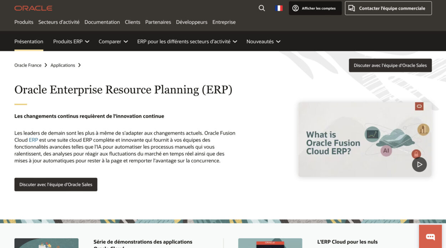This screenshot has height=248, width=446.
Task: Follow the ERP hyperlink in paragraph
Action: point(33,140)
